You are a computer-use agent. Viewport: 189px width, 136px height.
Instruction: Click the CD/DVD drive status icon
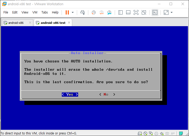tap(145, 133)
